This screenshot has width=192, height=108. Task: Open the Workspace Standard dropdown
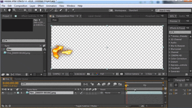coord(141,10)
